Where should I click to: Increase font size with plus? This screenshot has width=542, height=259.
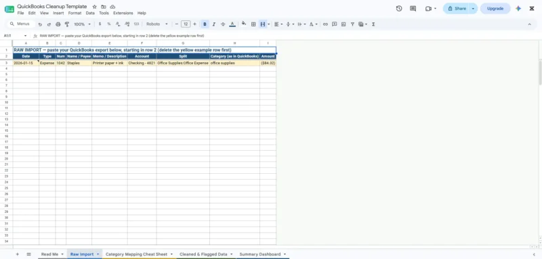(x=194, y=24)
